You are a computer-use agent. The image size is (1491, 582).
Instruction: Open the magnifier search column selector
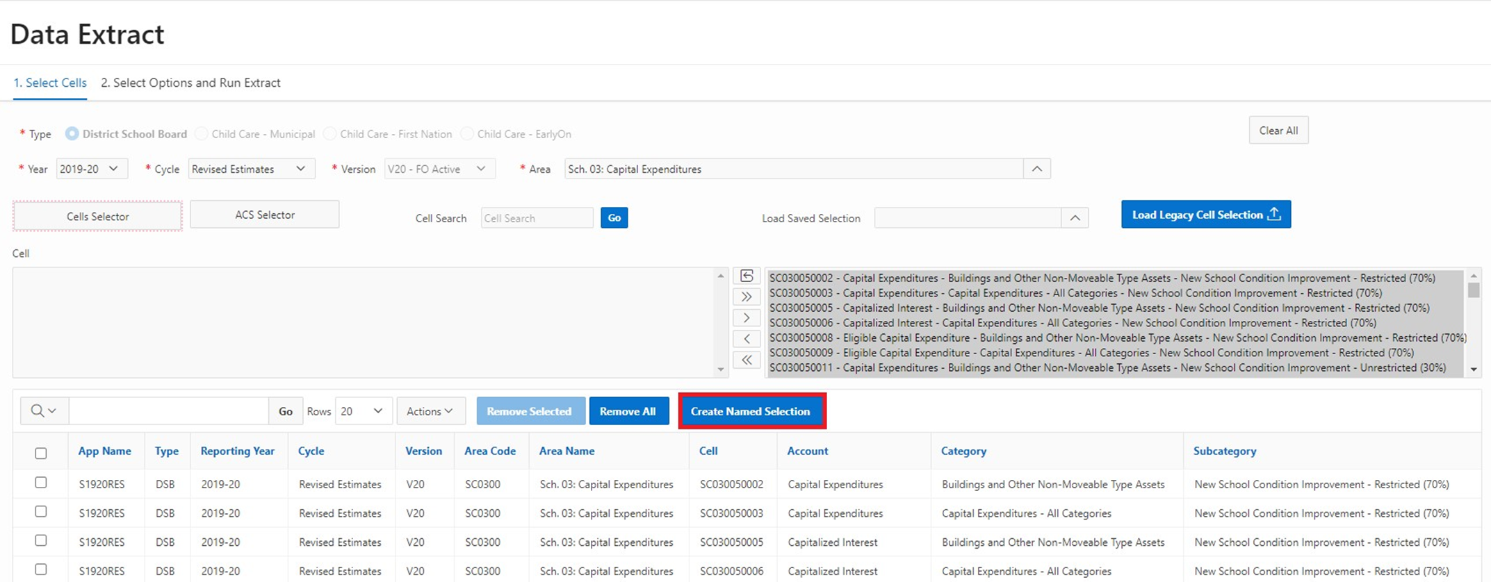[43, 411]
